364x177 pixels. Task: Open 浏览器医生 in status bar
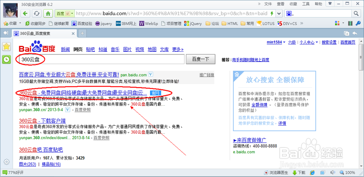tap(276, 173)
